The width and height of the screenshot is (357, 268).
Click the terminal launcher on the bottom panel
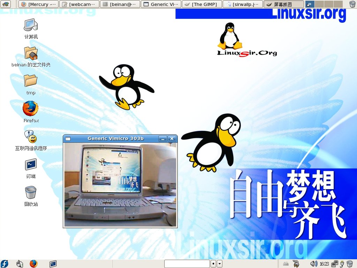pos(53,264)
